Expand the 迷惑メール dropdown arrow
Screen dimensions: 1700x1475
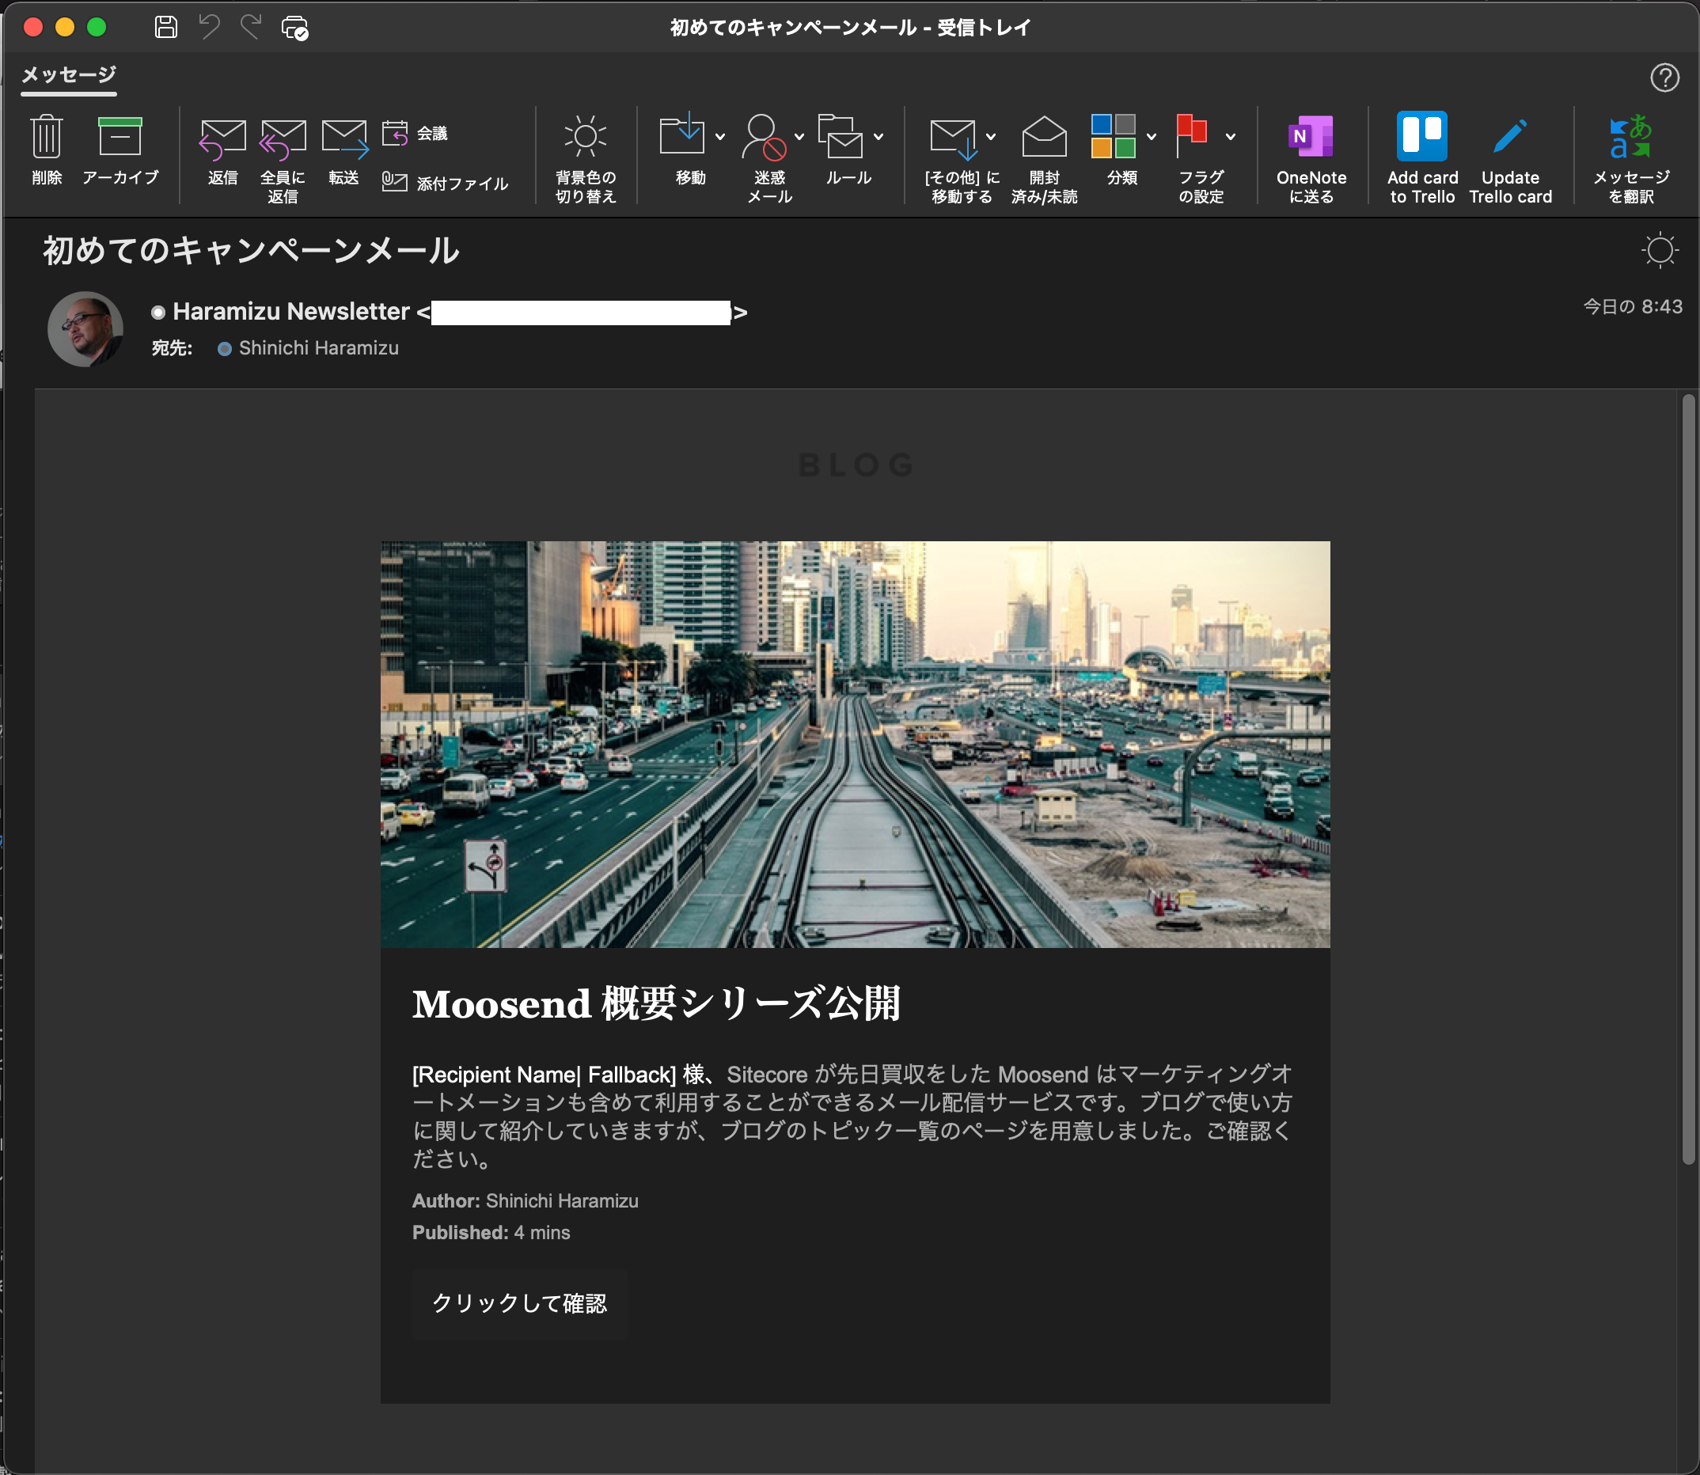799,137
